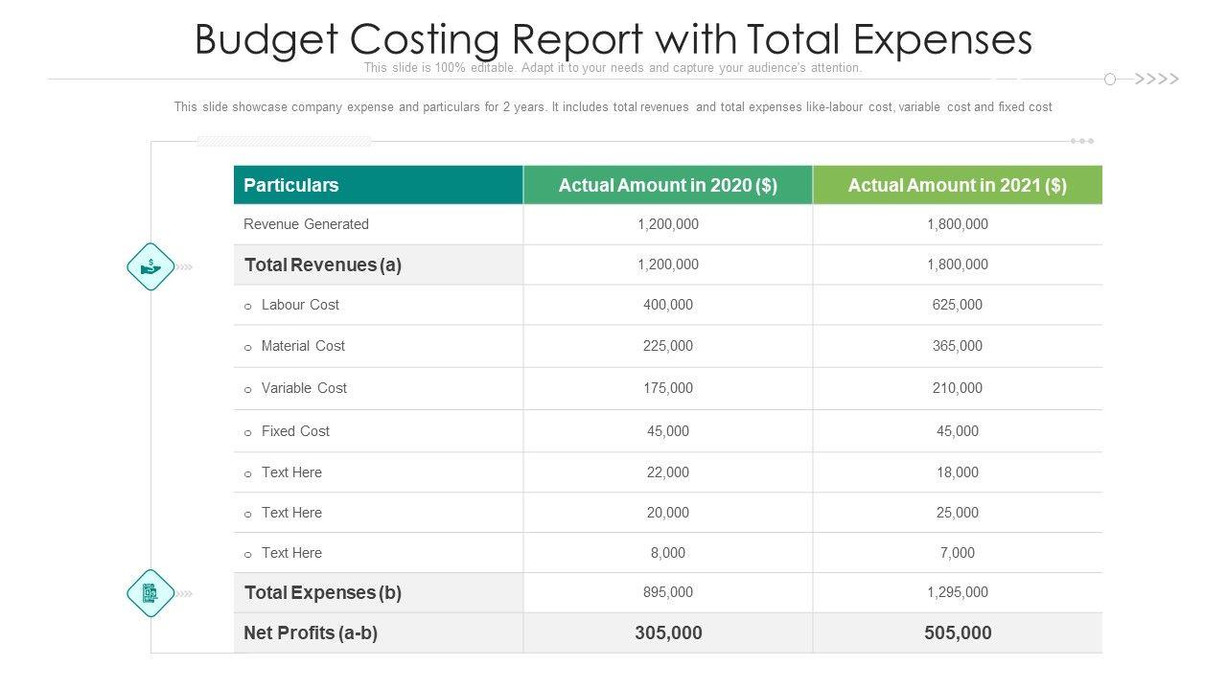Click the bullet beside Material Cost
This screenshot has width=1227, height=690.
coord(248,348)
